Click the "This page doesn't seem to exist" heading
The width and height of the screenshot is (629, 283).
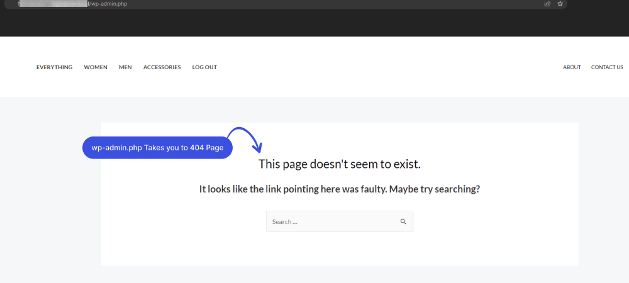(339, 164)
